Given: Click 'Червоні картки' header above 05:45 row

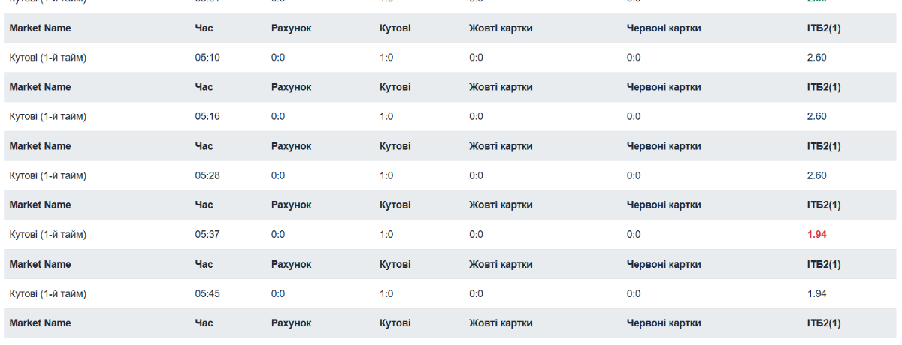Looking at the screenshot, I should pos(663,264).
